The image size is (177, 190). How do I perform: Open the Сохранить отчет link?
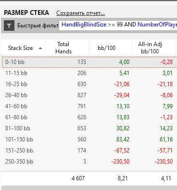[80, 13]
